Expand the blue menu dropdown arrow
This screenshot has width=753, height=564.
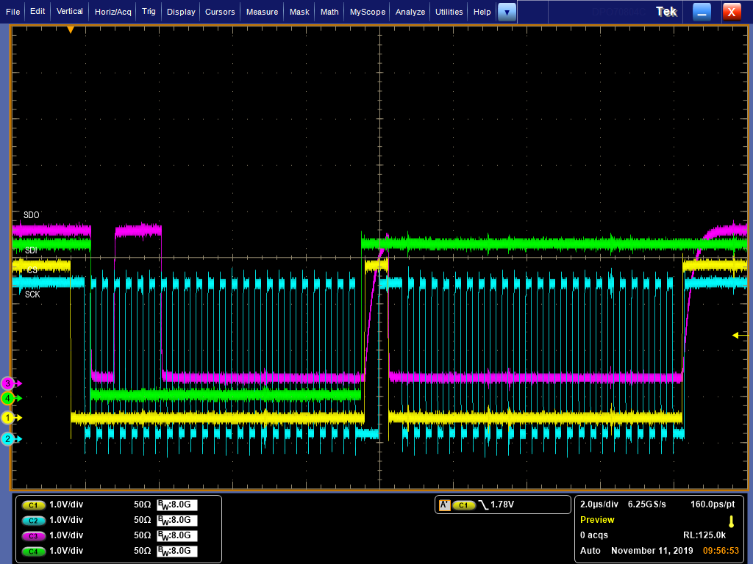[x=507, y=12]
